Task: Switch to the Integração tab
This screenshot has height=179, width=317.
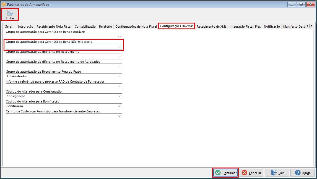Action: tap(25, 27)
